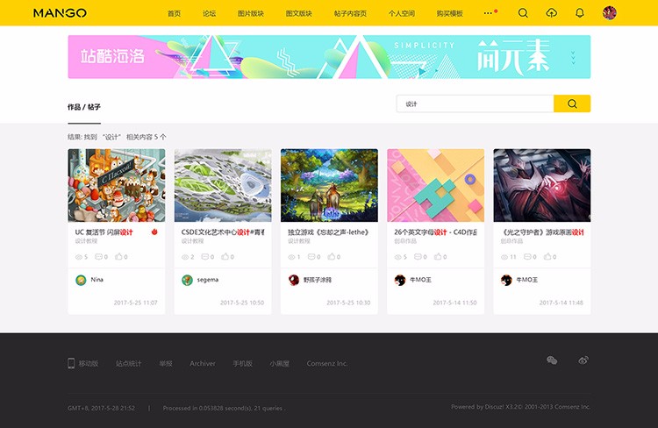Click comment icon on UC复活节 card
Viewport: 658px width, 428px height.
coord(98,256)
